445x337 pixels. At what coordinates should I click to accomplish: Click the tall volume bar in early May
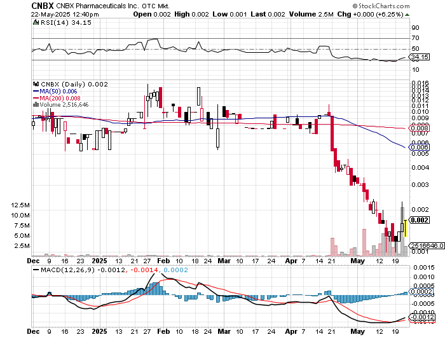364,242
